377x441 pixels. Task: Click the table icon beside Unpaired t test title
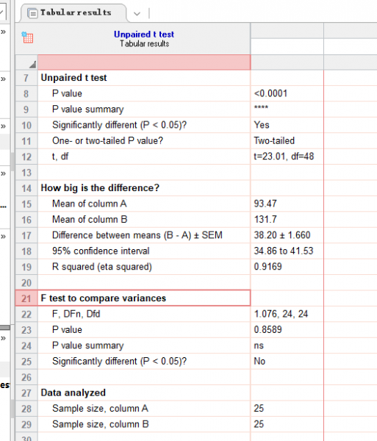click(27, 37)
